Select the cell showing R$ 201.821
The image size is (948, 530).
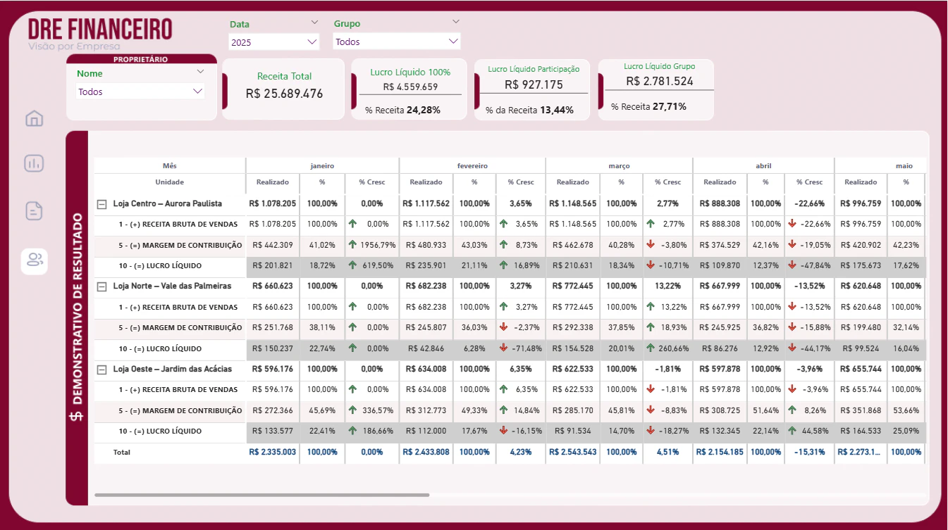(x=273, y=266)
